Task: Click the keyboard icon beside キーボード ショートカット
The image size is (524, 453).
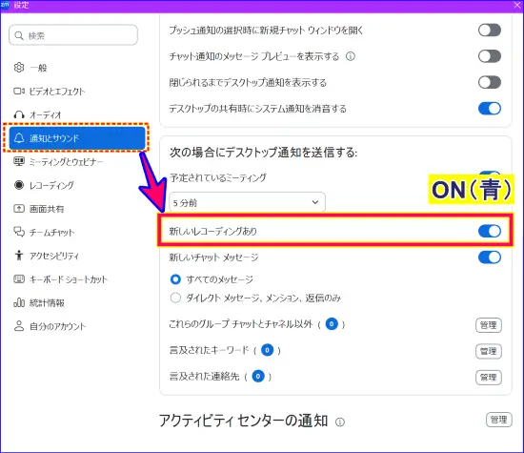Action: 19,278
